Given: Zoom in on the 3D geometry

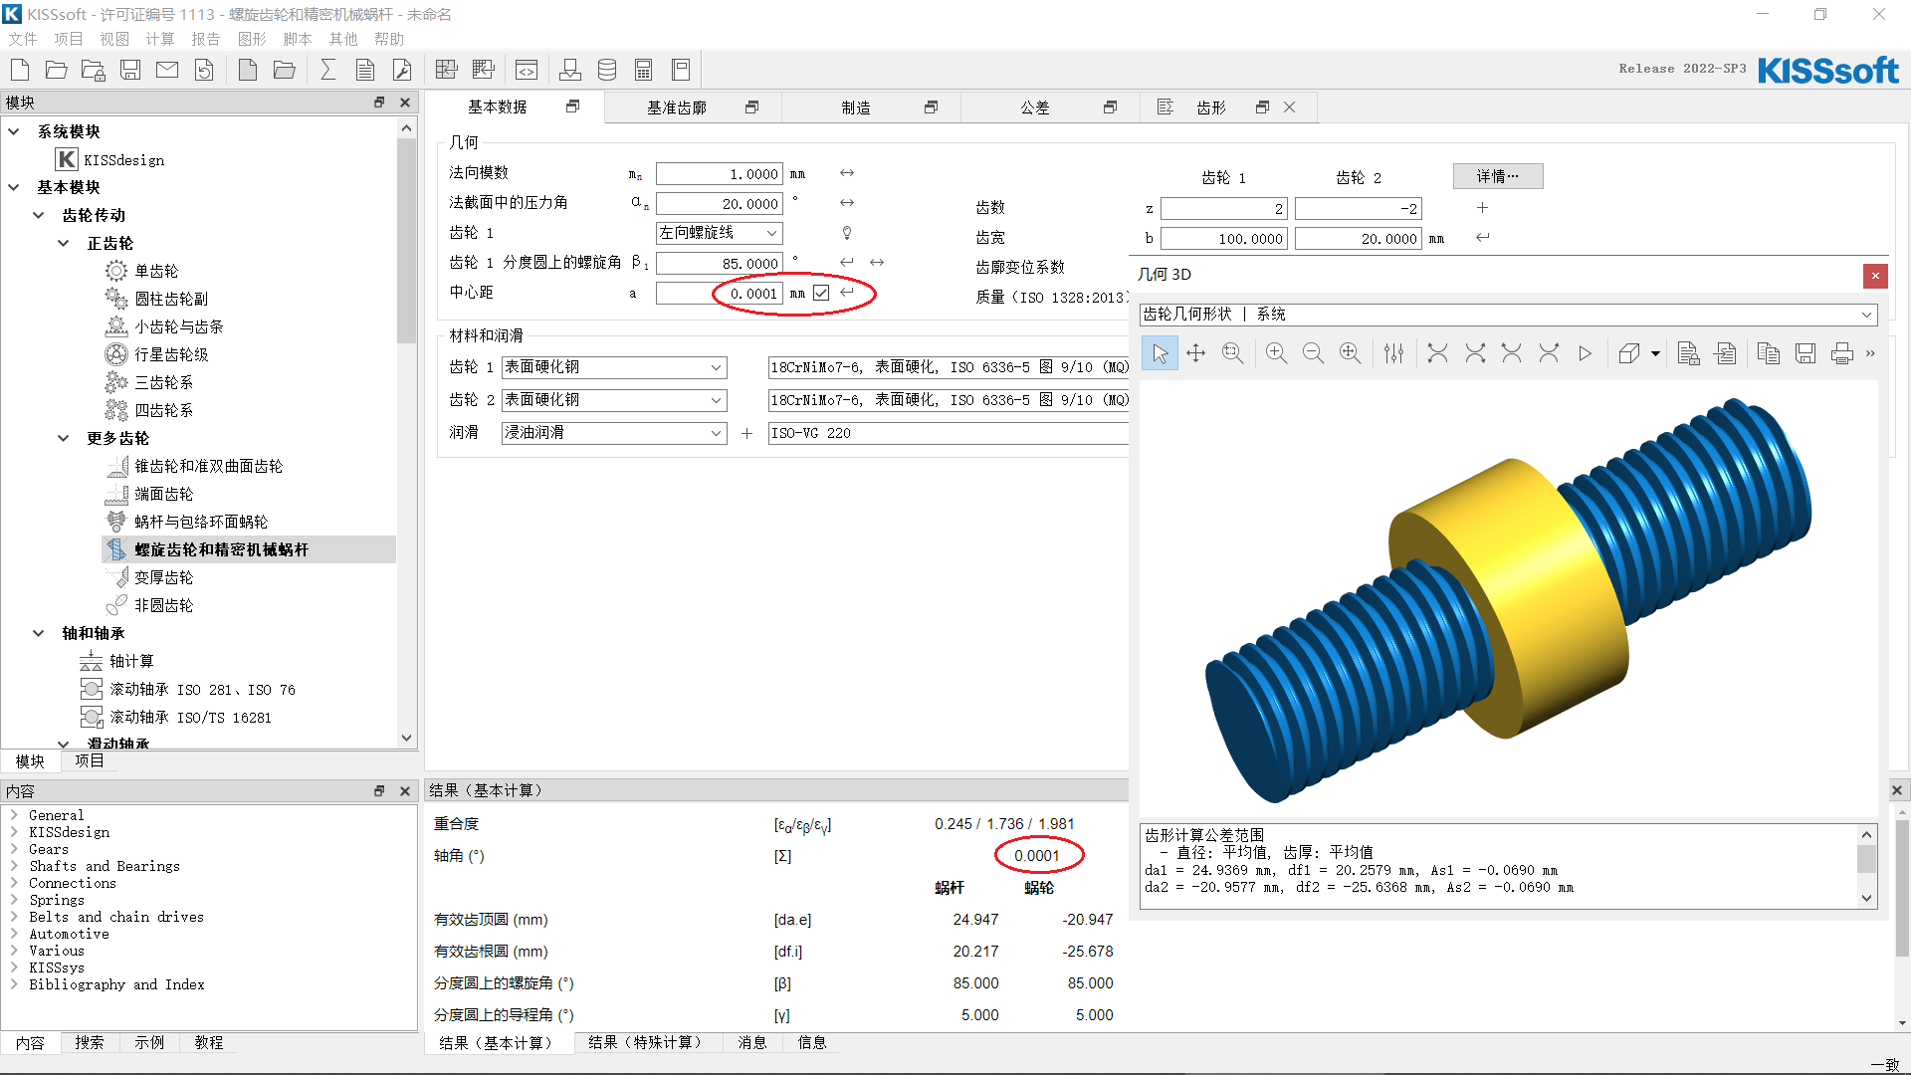Looking at the screenshot, I should tap(1276, 353).
